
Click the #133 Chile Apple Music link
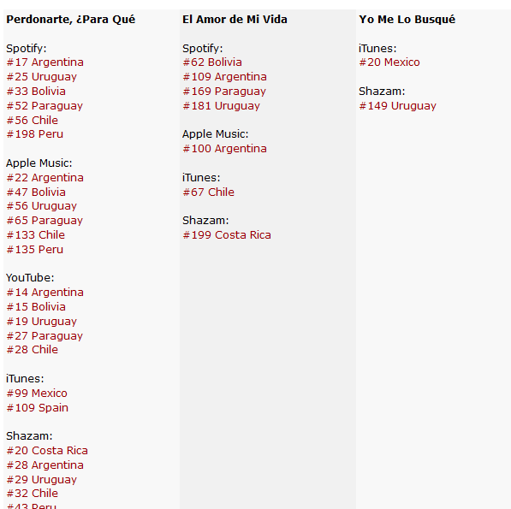36,235
